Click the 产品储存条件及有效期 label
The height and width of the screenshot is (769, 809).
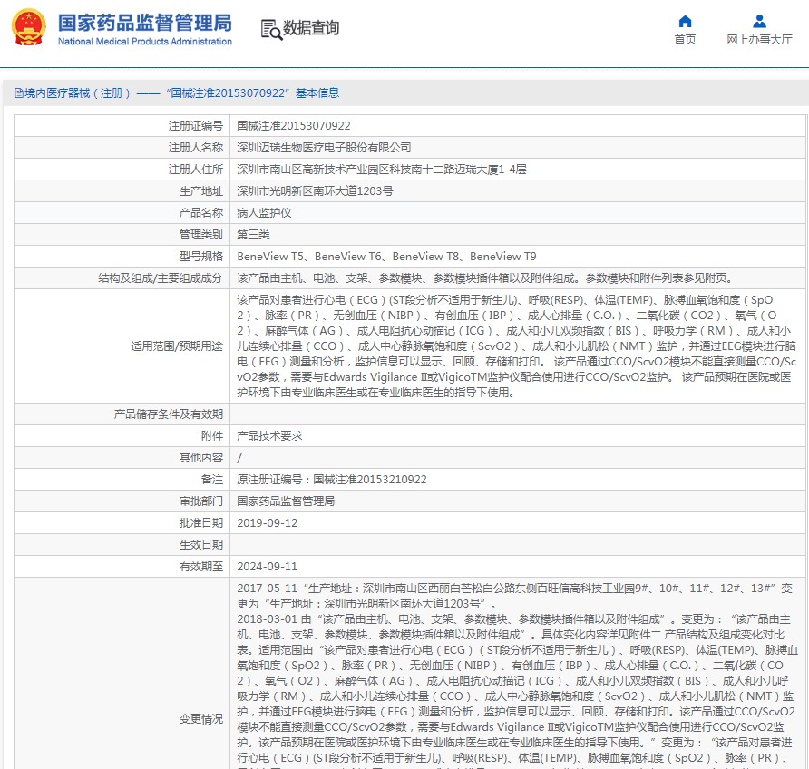click(x=168, y=414)
